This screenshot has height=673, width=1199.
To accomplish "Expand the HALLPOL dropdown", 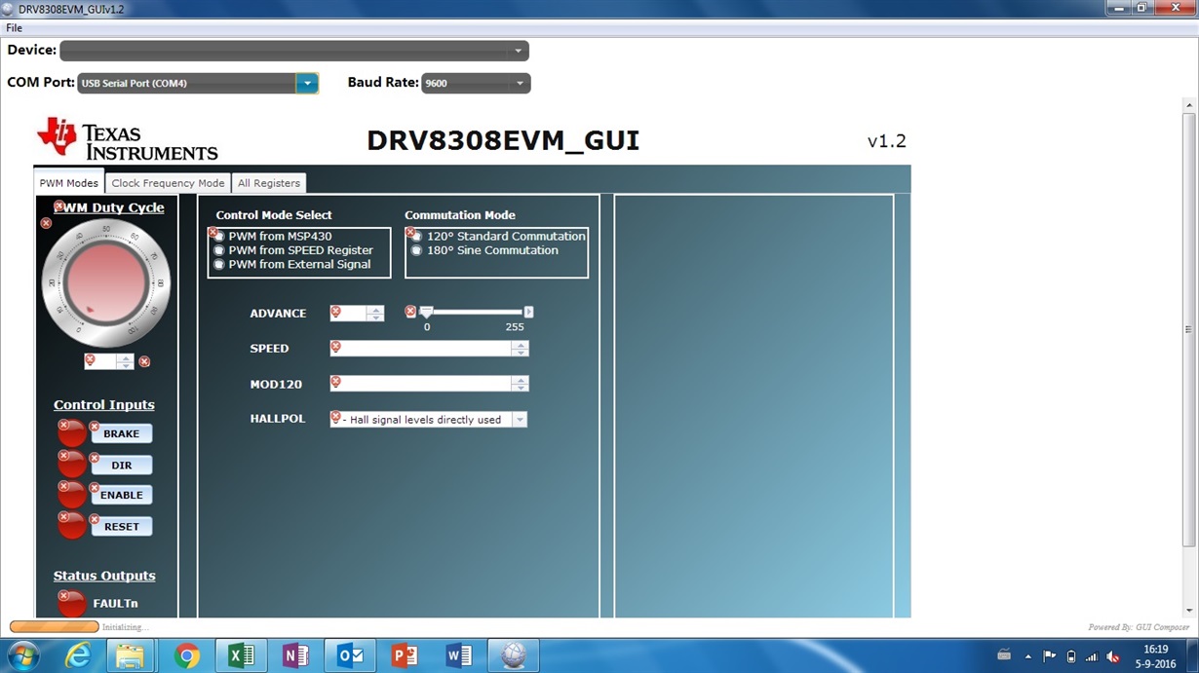I will (x=520, y=420).
